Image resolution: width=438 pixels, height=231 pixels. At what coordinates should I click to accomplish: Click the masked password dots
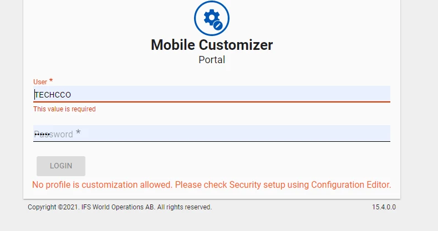point(40,134)
